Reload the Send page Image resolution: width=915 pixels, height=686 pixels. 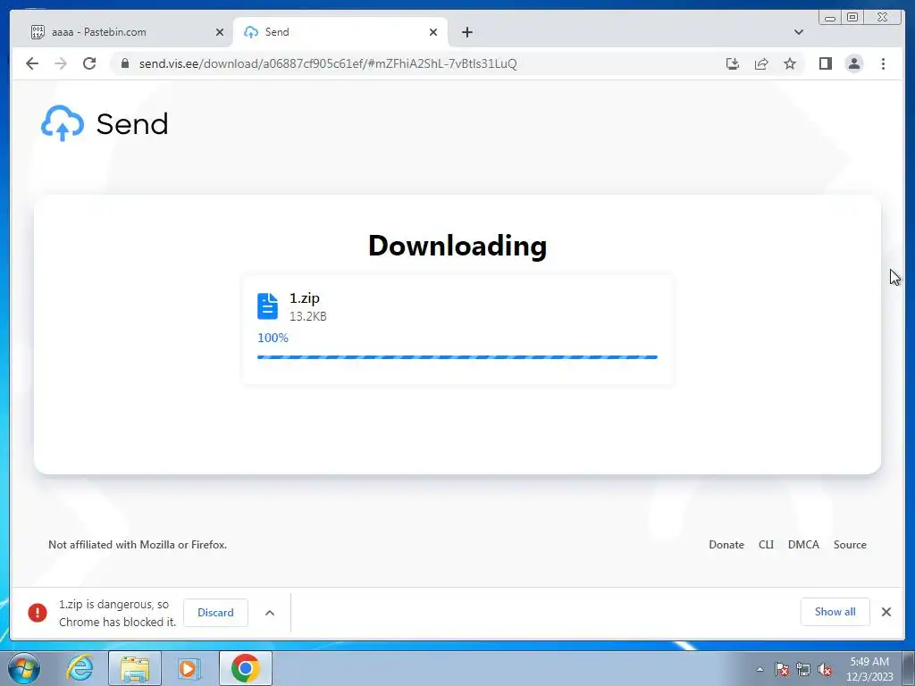point(89,63)
